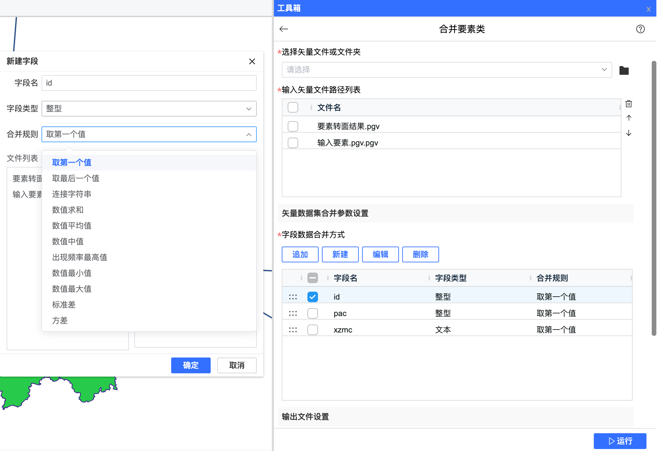Grab the drag handle of the xzmc row
Screen dimensions: 657x451
(x=293, y=330)
